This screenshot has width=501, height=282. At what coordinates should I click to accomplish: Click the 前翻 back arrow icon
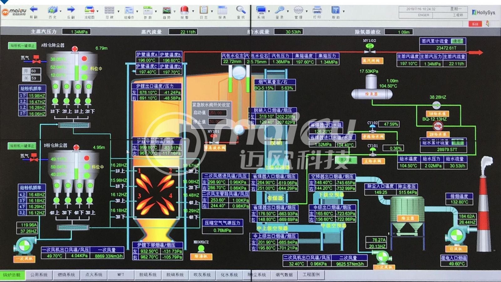point(34,10)
